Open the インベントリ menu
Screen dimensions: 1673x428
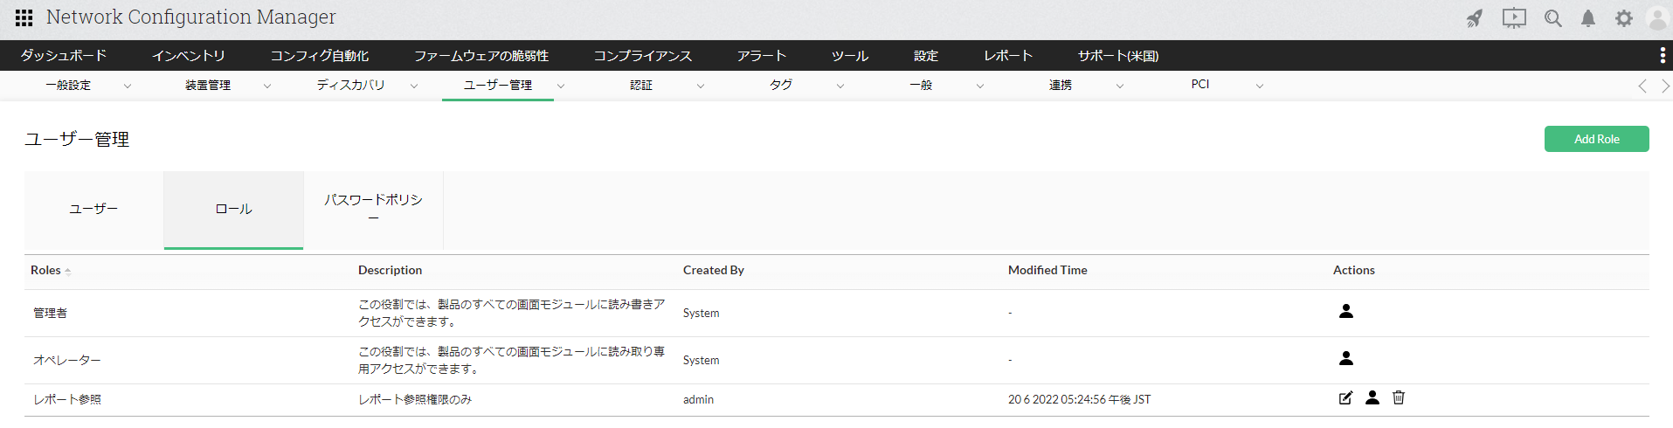[189, 56]
